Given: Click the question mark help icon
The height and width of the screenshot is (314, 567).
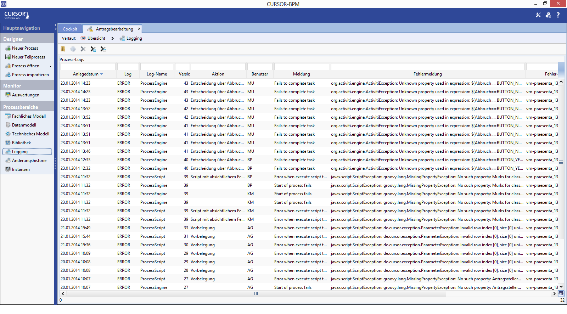Looking at the screenshot, I should click(x=558, y=15).
